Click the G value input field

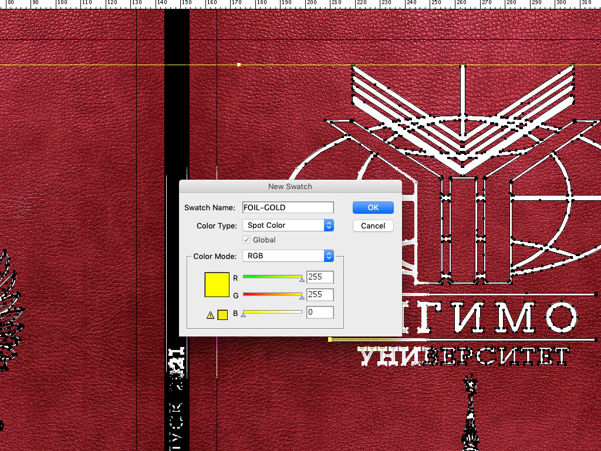coord(320,295)
